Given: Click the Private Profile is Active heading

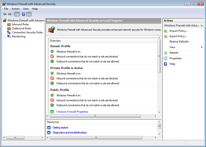Looking at the screenshot, I should click(x=66, y=68).
